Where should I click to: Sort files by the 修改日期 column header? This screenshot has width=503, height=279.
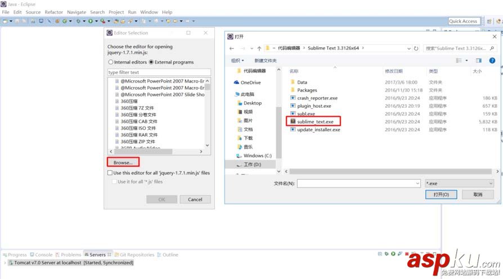coord(394,71)
